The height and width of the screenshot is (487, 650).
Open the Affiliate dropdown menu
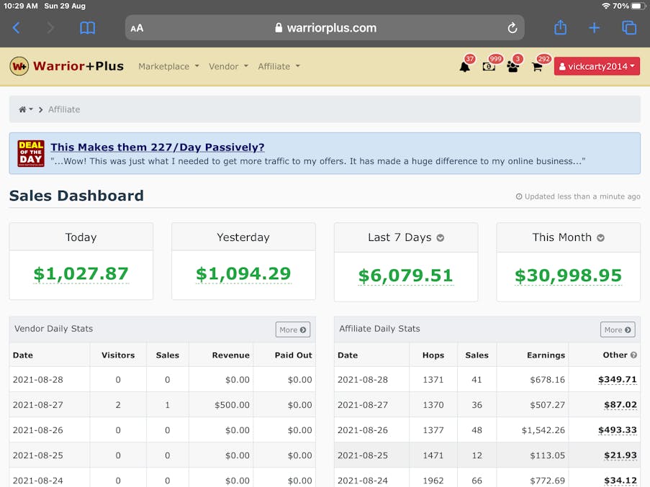point(279,66)
